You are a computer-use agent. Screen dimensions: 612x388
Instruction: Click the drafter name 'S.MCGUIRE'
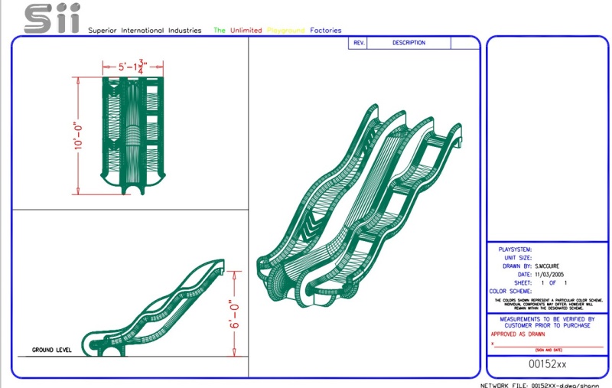point(547,266)
